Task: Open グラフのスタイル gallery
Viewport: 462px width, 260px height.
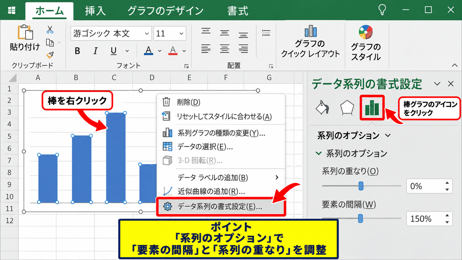Action: (366, 43)
